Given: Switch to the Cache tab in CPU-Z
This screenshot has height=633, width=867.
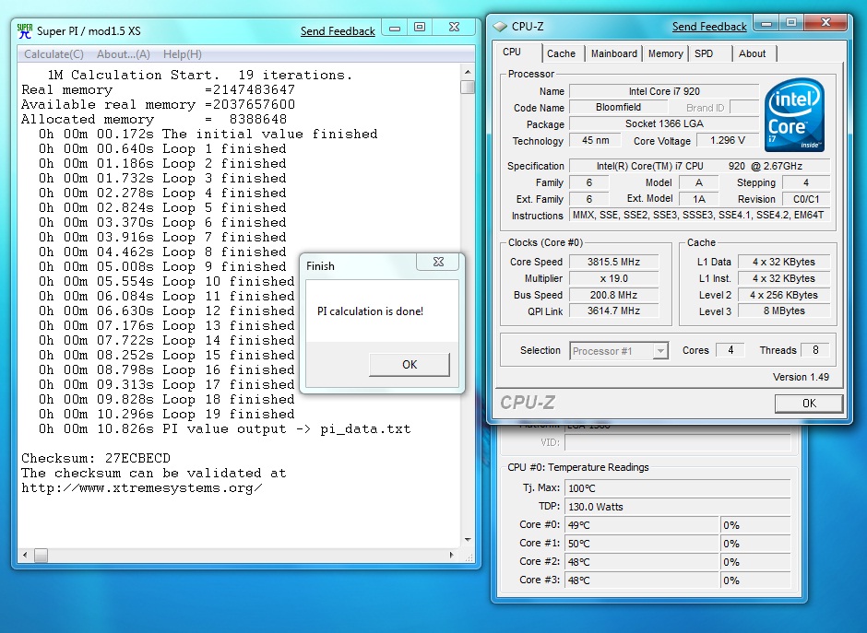Looking at the screenshot, I should [x=561, y=53].
